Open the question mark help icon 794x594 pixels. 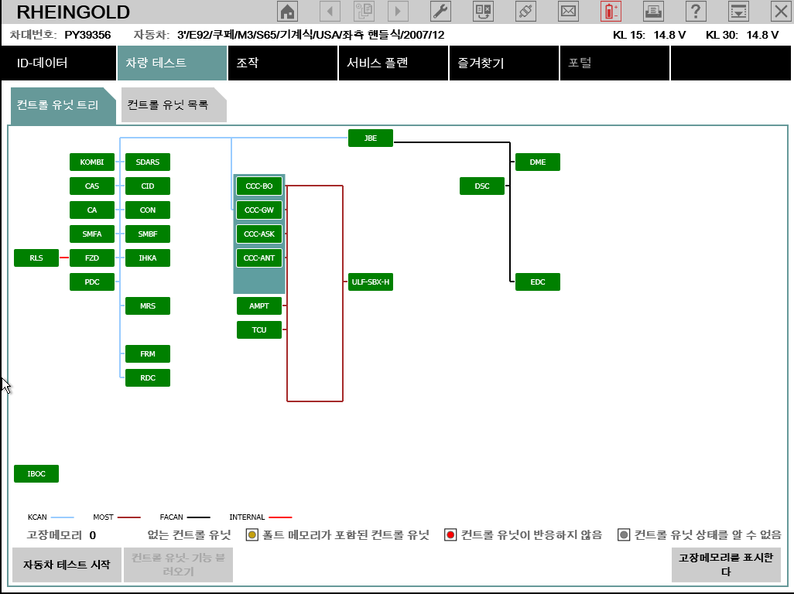696,11
